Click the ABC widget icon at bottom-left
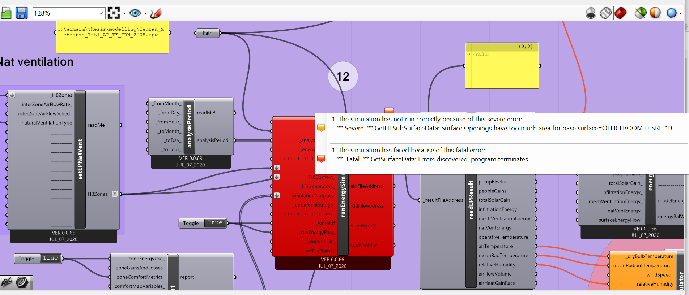 point(7,282)
